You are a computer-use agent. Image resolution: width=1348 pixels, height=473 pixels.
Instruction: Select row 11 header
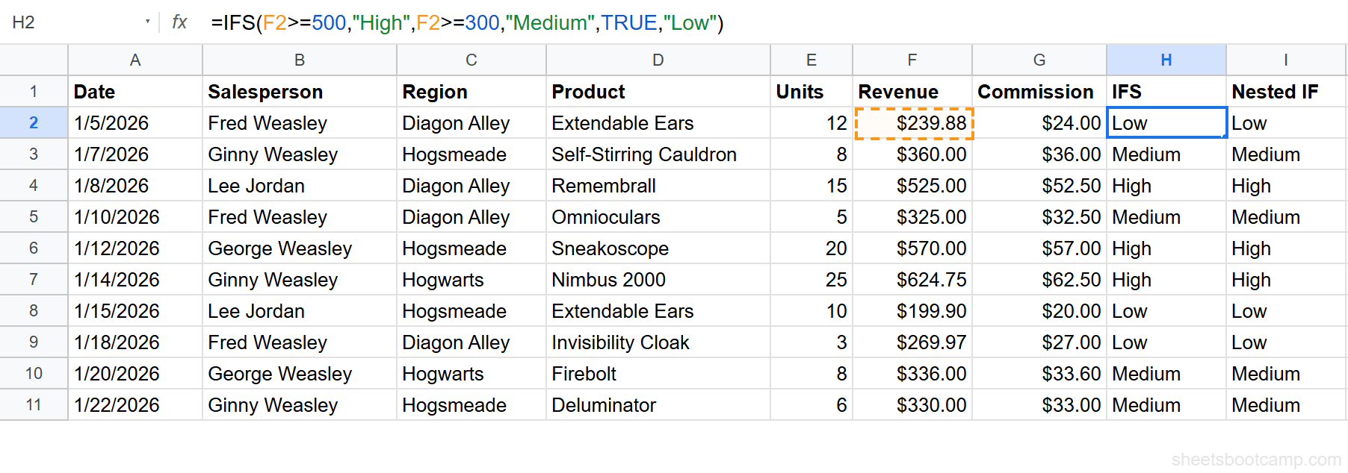pos(34,405)
